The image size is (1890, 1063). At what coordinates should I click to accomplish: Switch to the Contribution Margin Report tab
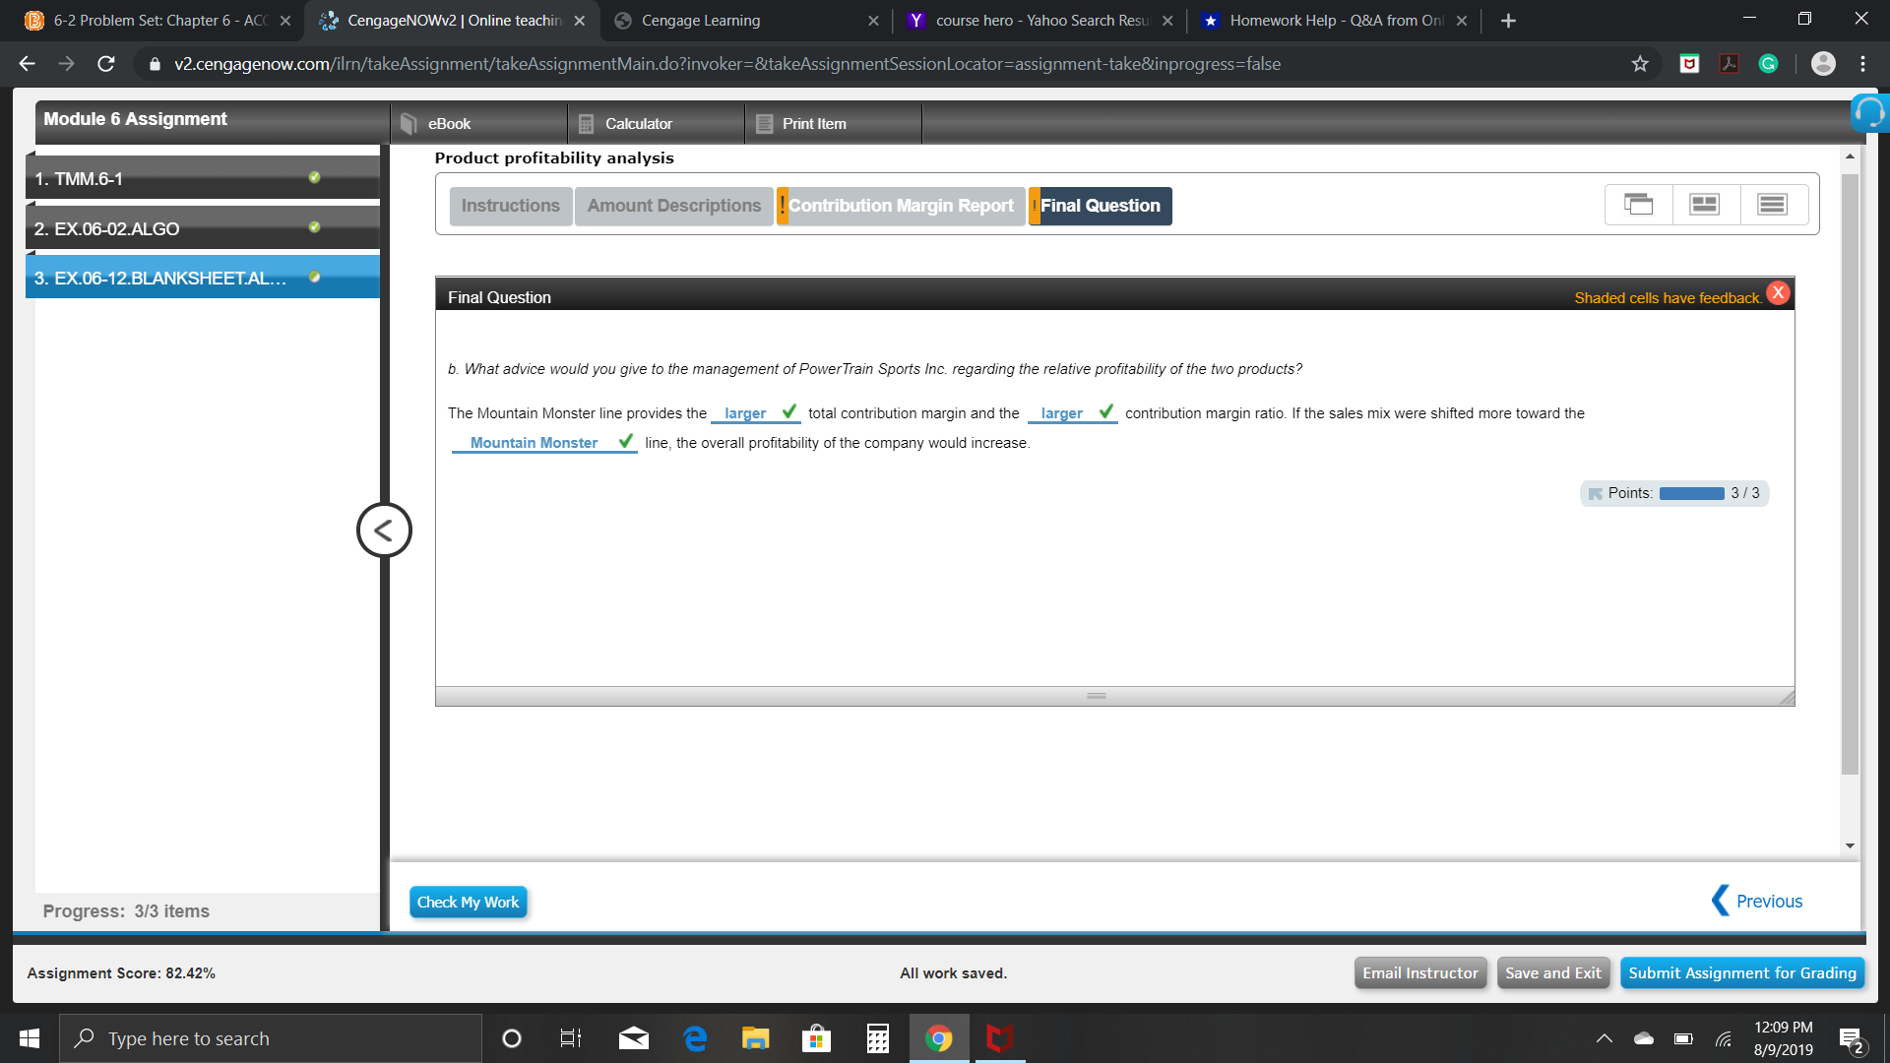pos(900,206)
